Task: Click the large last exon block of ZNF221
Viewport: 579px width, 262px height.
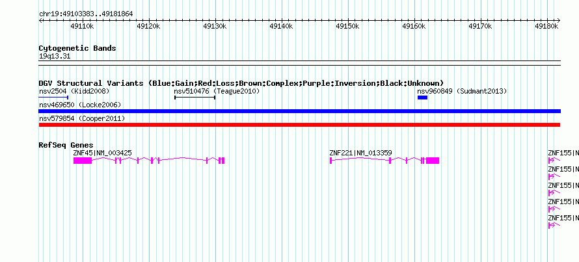Action: (x=433, y=161)
